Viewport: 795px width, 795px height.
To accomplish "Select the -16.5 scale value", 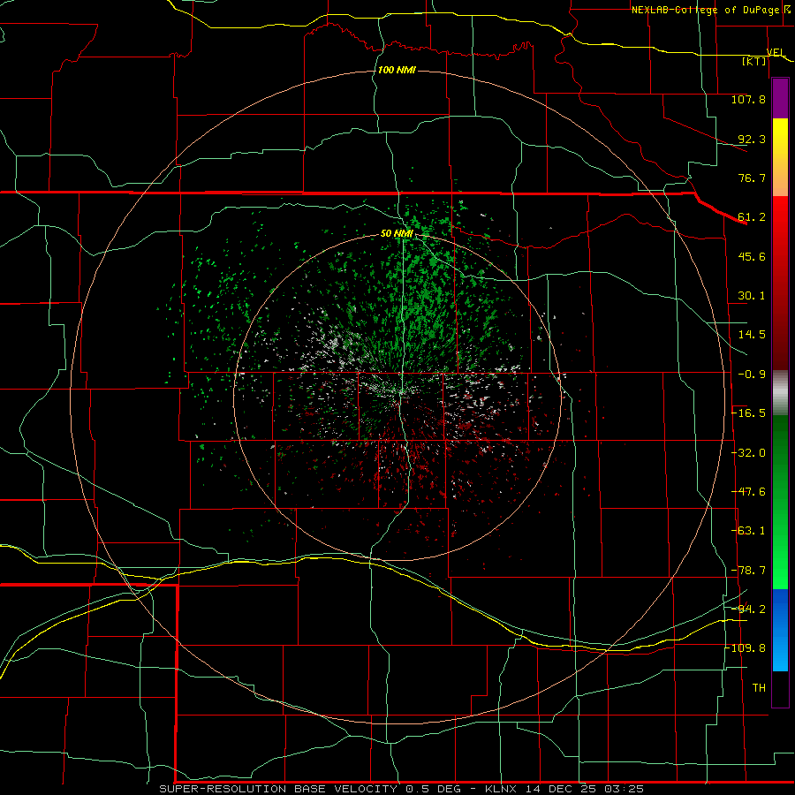I will click(x=748, y=413).
